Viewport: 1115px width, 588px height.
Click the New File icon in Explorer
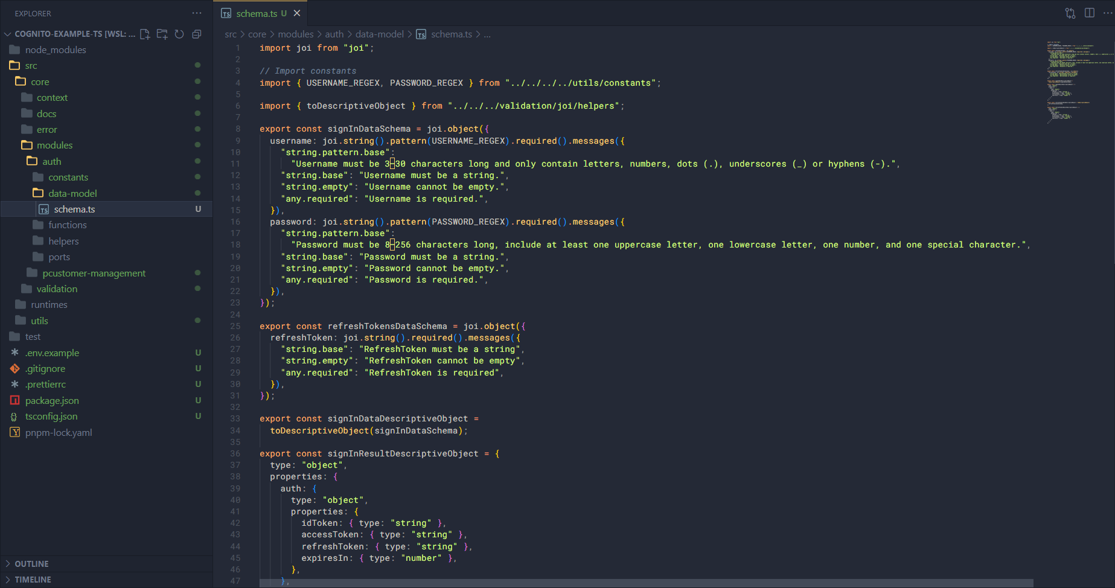pyautogui.click(x=145, y=34)
